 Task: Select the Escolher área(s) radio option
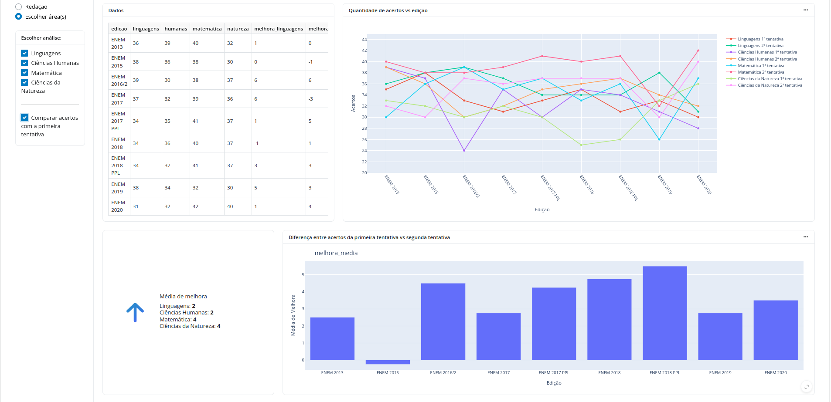tap(18, 17)
